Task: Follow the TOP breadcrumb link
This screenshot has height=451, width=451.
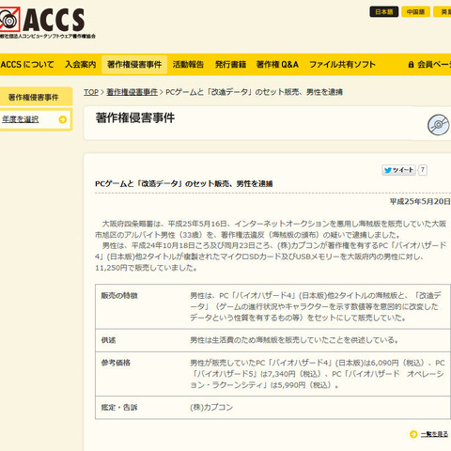Action: click(91, 92)
